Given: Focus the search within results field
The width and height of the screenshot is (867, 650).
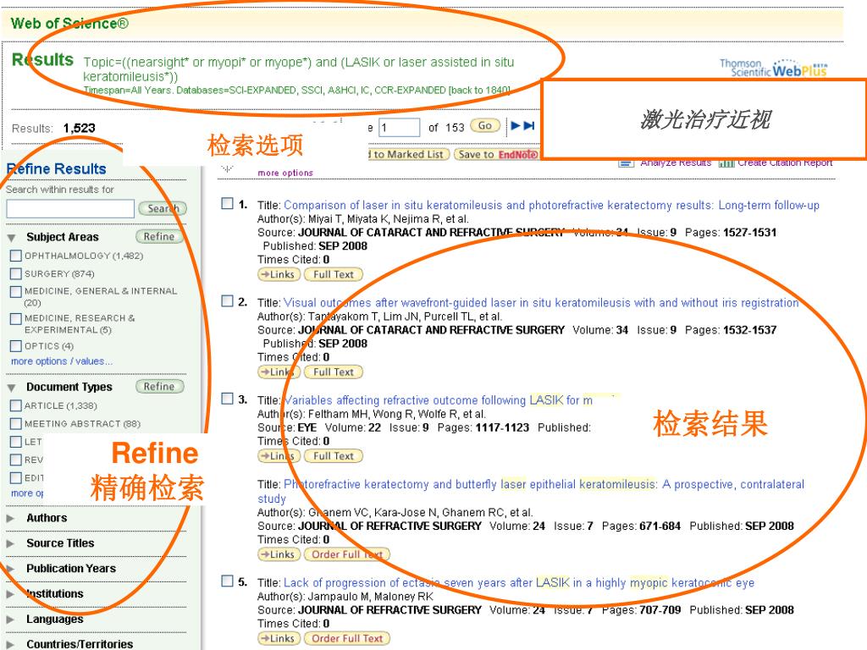Looking at the screenshot, I should (70, 209).
